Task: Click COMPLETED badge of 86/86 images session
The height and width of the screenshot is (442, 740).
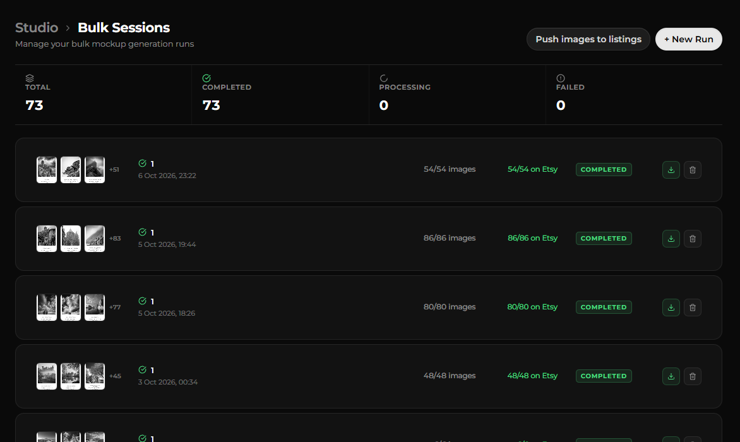Action: pos(604,238)
